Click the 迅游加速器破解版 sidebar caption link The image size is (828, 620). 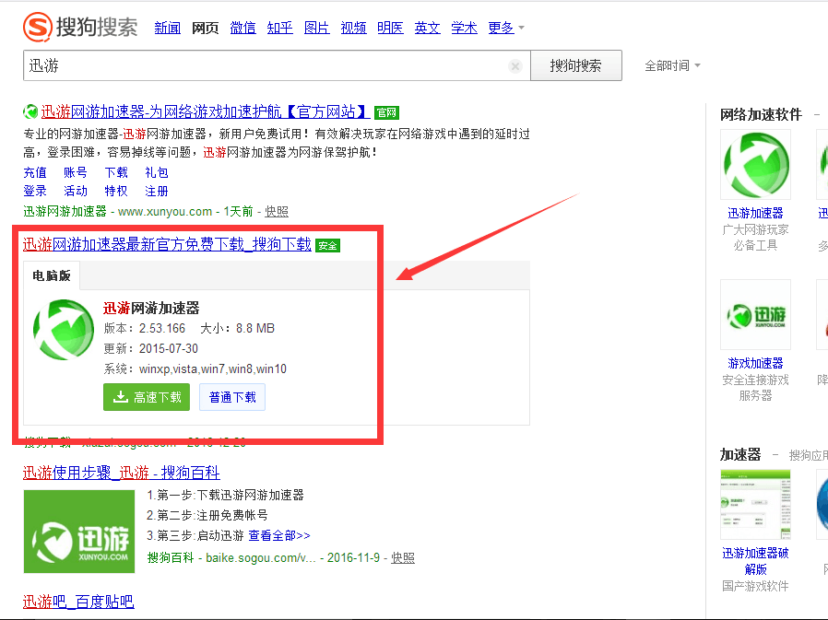(756, 561)
